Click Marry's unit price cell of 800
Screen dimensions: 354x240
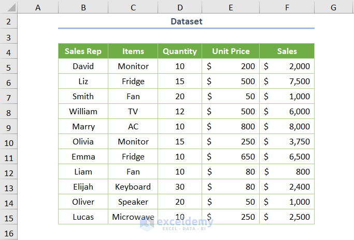(231, 127)
